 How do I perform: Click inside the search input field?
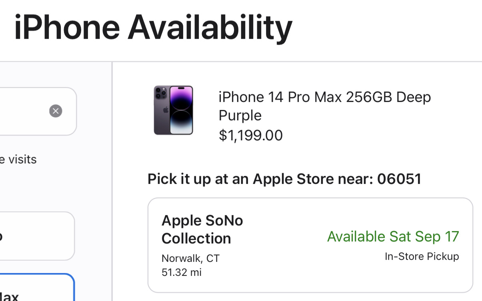click(24, 111)
